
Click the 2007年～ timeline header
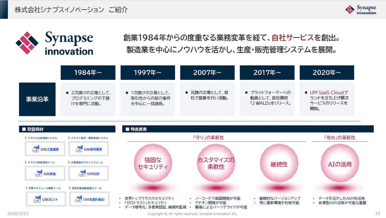pyautogui.click(x=207, y=72)
